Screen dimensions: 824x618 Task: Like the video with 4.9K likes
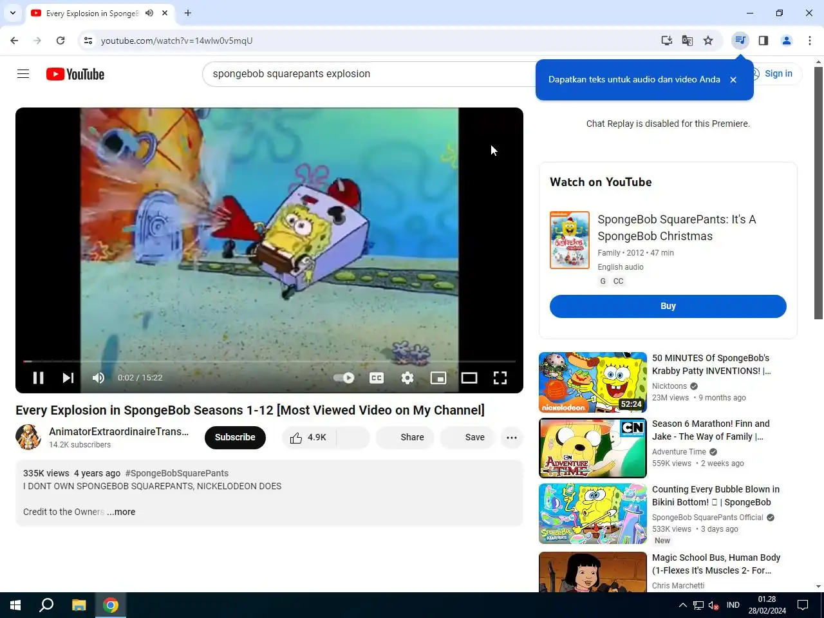point(309,437)
